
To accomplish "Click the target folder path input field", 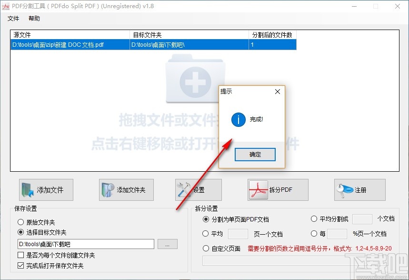I will tap(86, 244).
